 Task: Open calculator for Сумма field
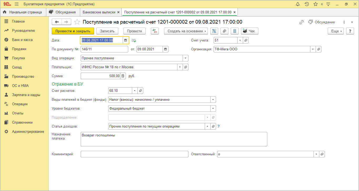pyautogui.click(x=123, y=76)
